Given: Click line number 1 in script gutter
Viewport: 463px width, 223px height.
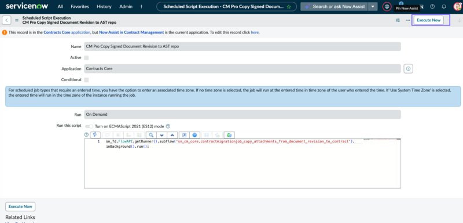Looking at the screenshot, I should coord(98,142).
